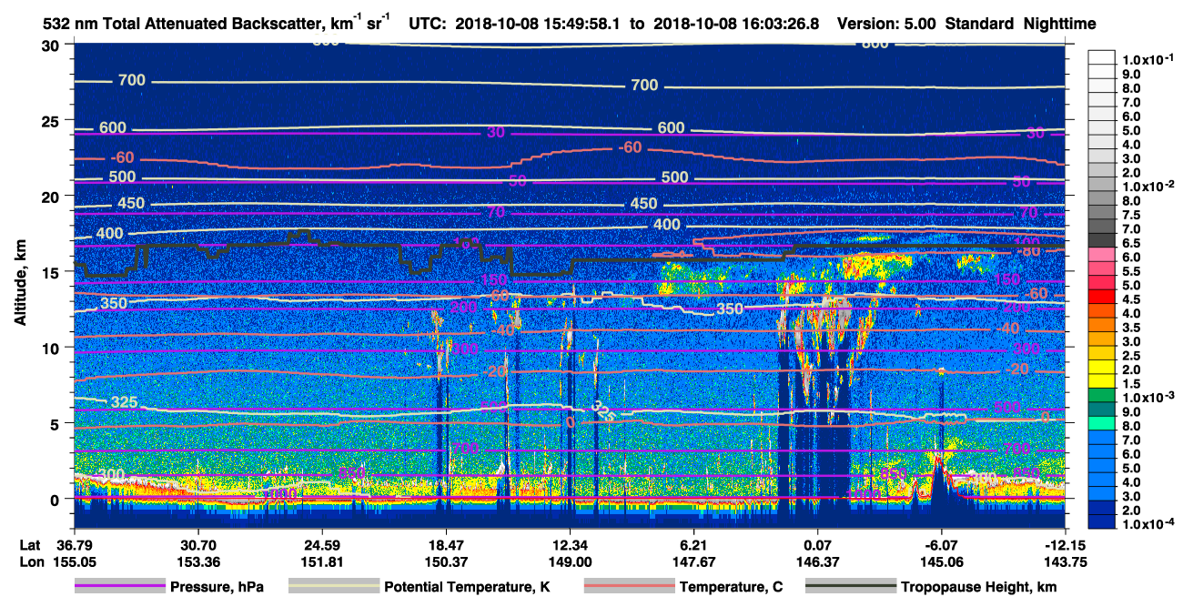Click the '532 nm Total Attenuated Backscatter' title

[x=189, y=24]
